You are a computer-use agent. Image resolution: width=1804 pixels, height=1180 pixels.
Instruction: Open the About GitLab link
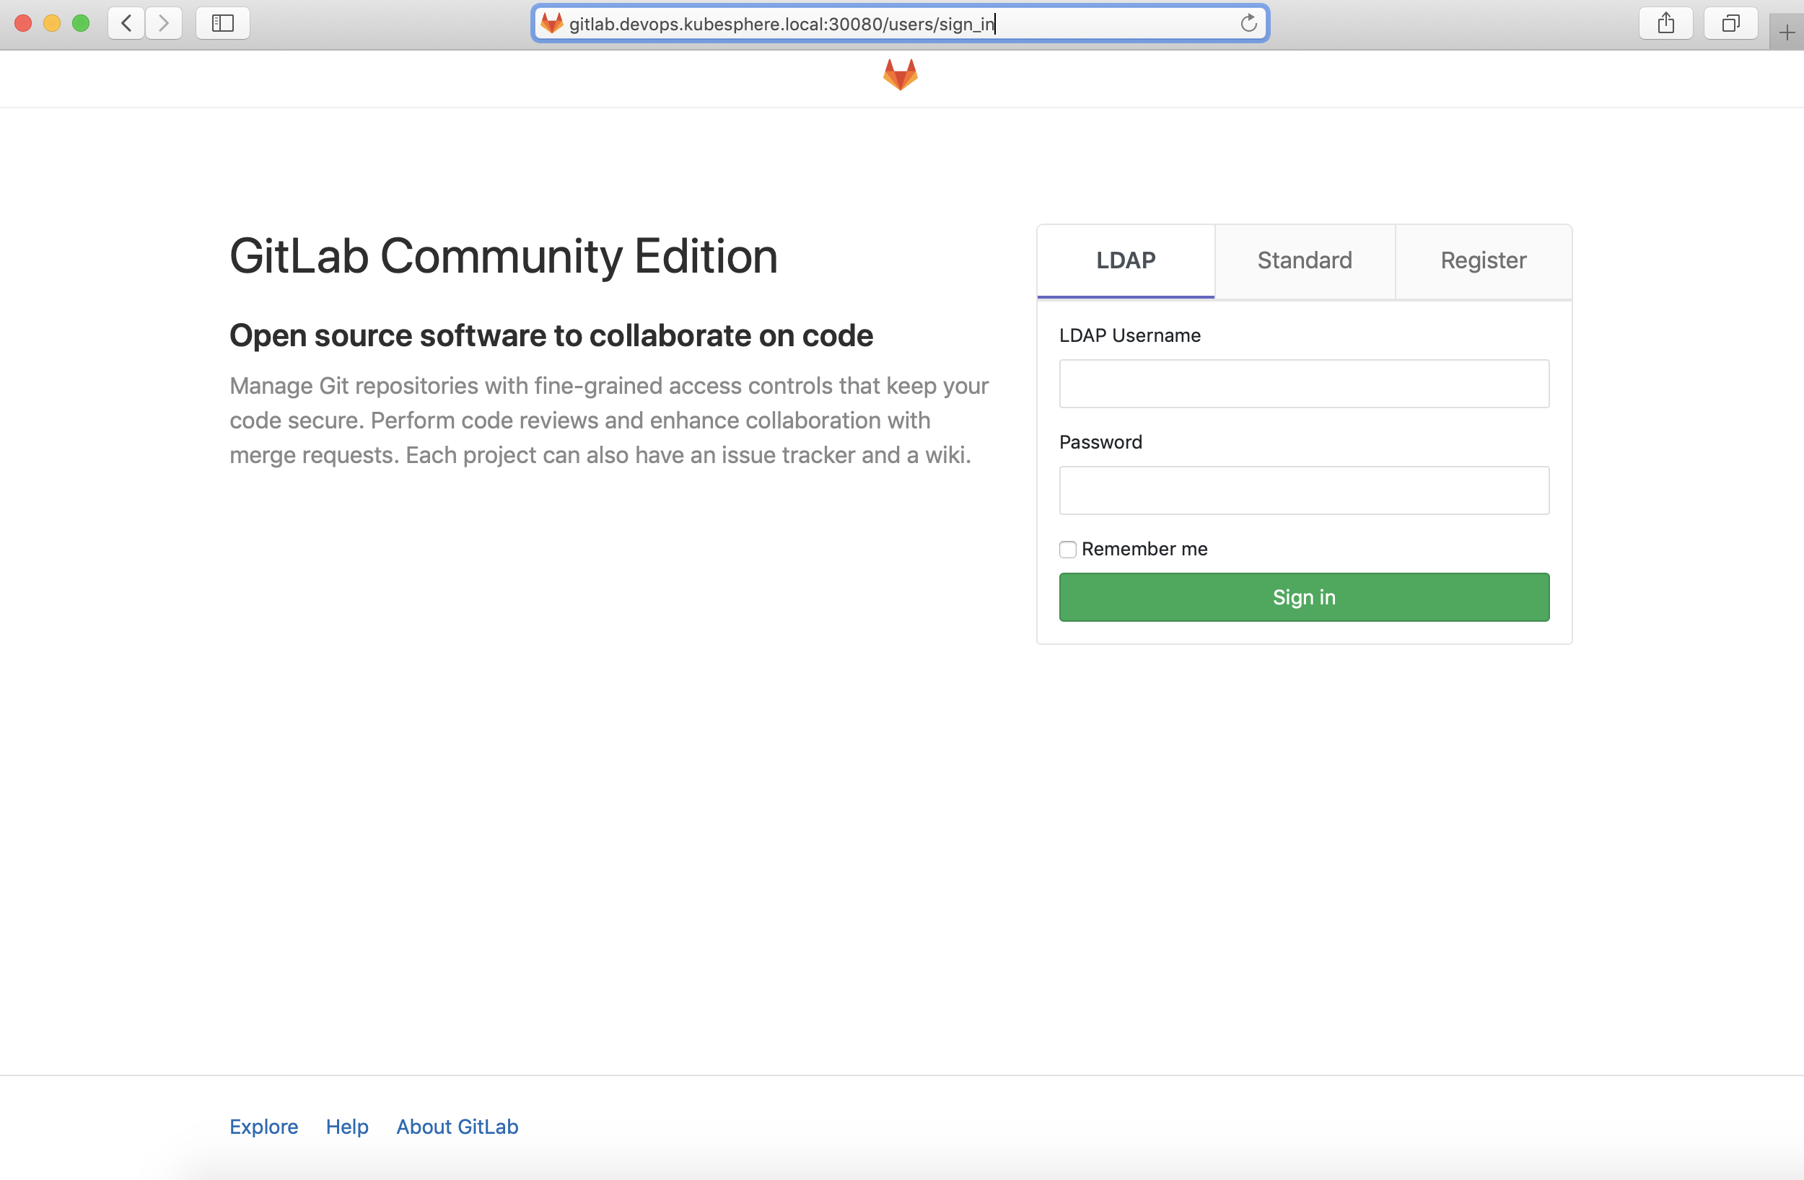[x=457, y=1126]
